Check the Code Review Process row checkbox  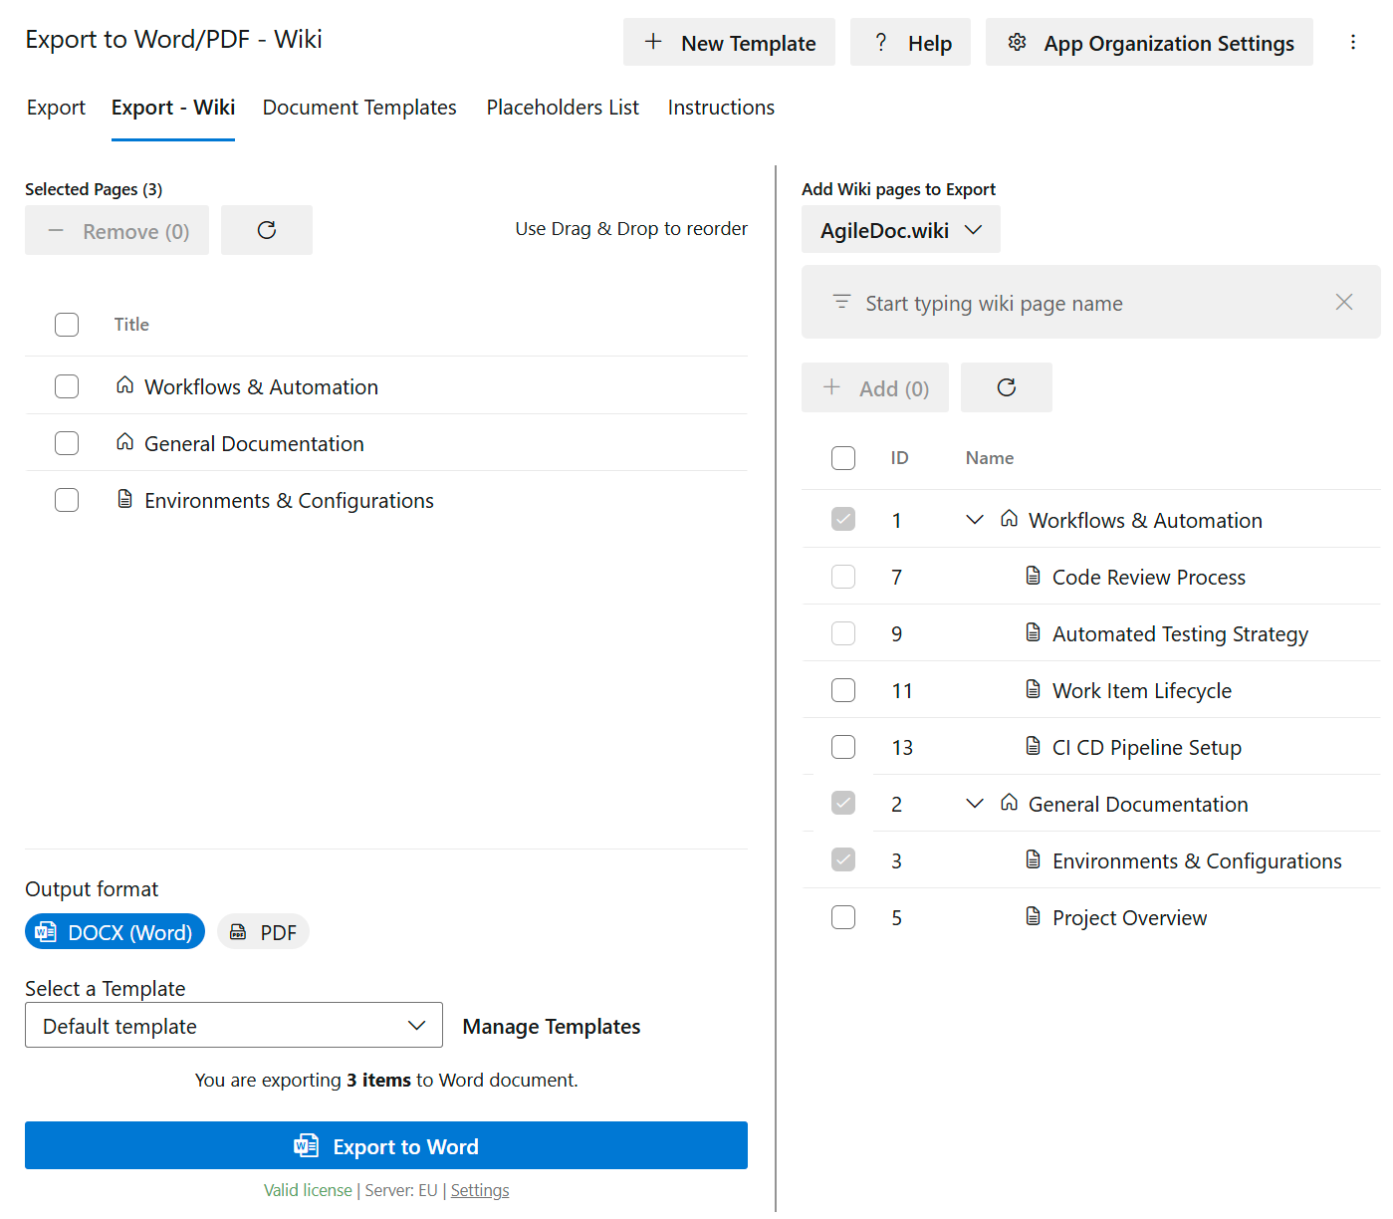843,577
